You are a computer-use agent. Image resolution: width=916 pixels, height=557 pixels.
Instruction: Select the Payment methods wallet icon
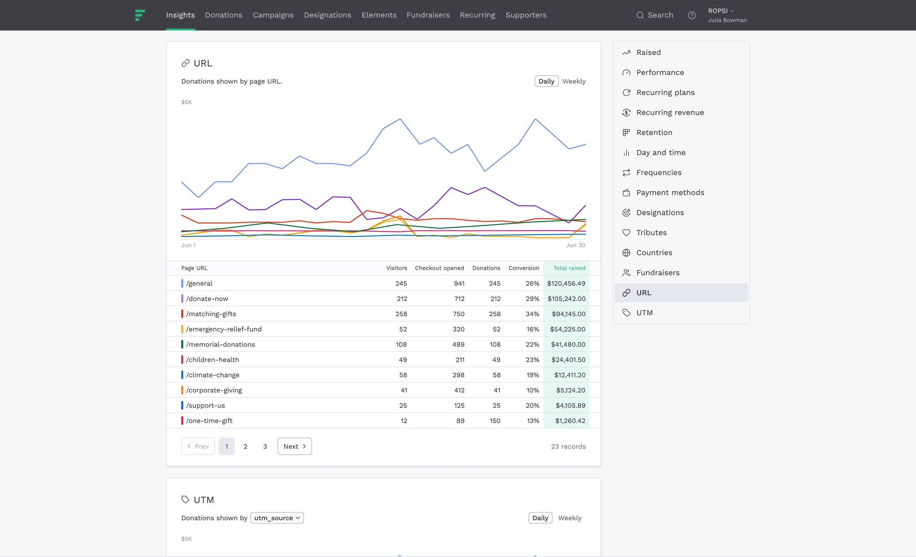pos(626,193)
